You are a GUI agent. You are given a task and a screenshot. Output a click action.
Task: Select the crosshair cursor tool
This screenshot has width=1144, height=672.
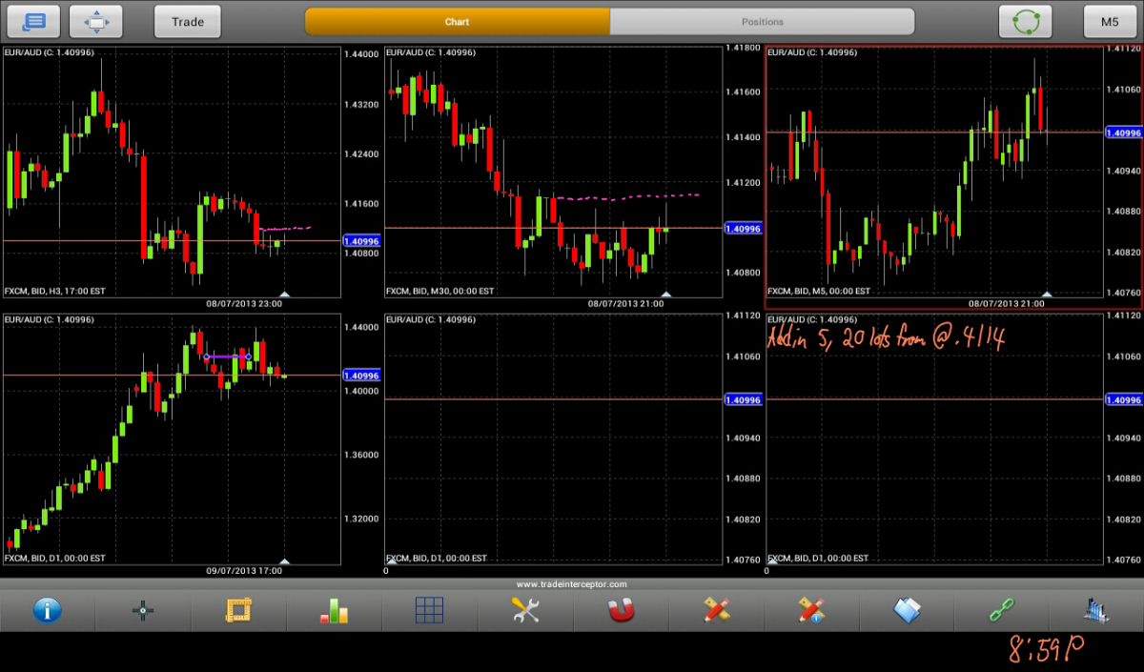(x=143, y=611)
